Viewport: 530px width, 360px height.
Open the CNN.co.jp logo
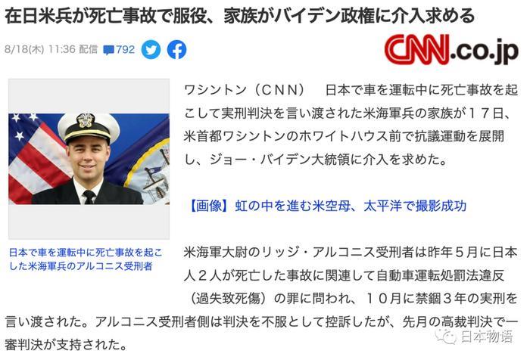tap(451, 49)
